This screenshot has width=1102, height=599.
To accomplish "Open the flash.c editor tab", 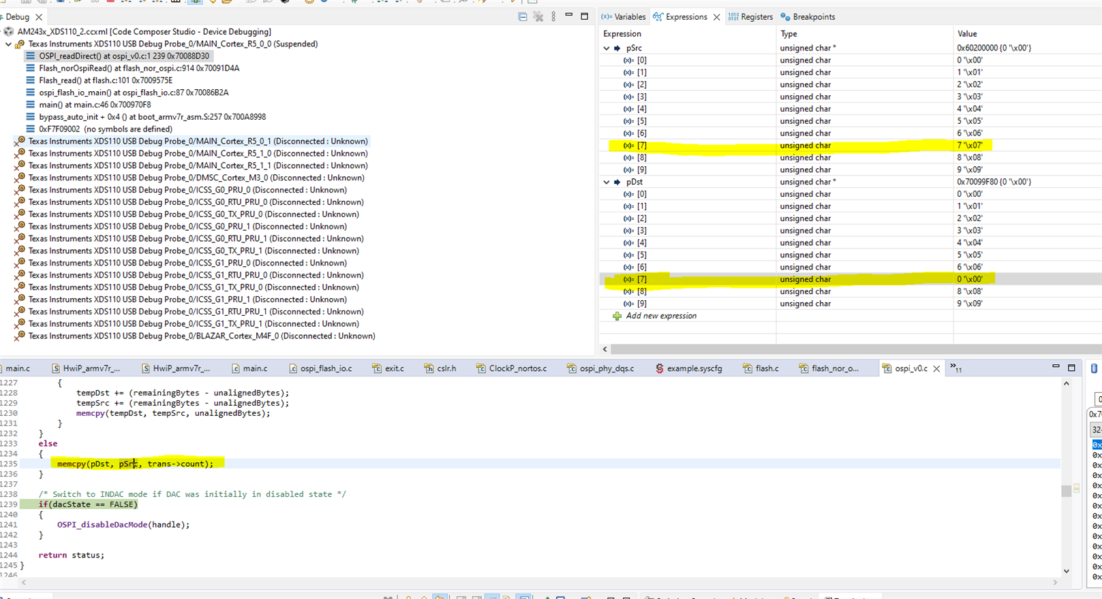I will 761,368.
